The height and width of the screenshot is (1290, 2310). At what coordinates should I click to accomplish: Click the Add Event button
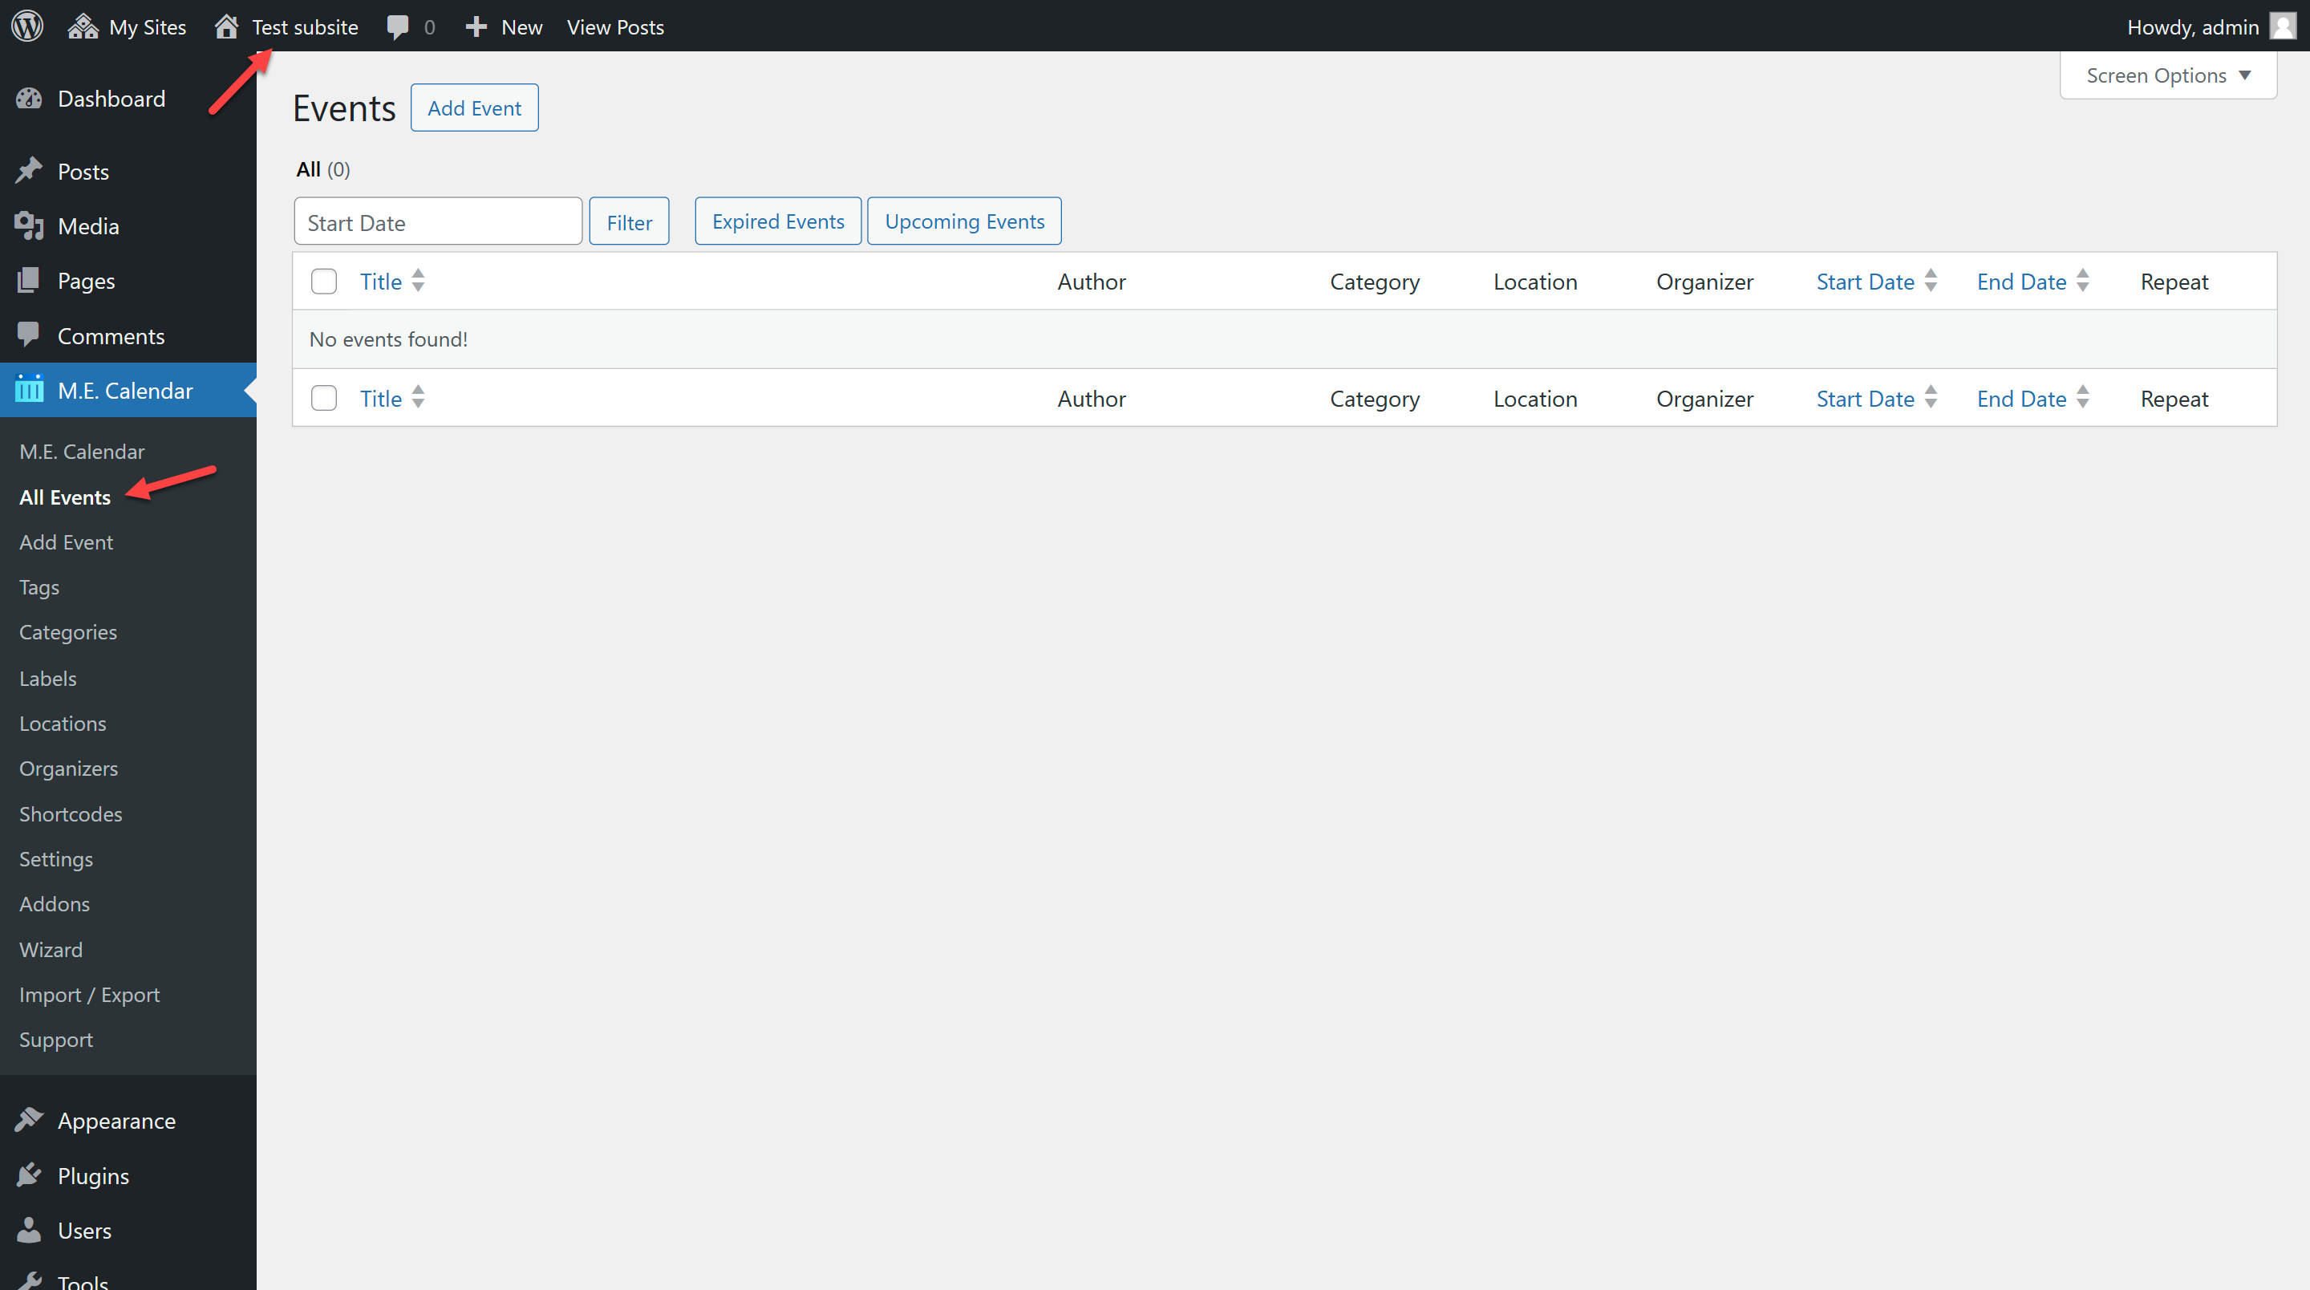473,107
